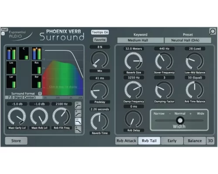Click the Damping Factor value showing 3
This screenshot has height=174, width=218.
[x=164, y=77]
